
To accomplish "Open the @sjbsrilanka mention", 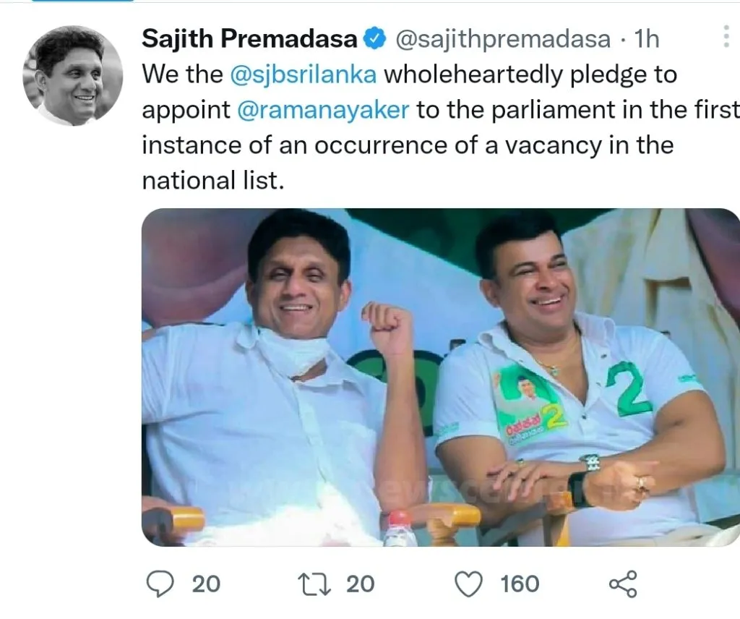I will tap(304, 74).
